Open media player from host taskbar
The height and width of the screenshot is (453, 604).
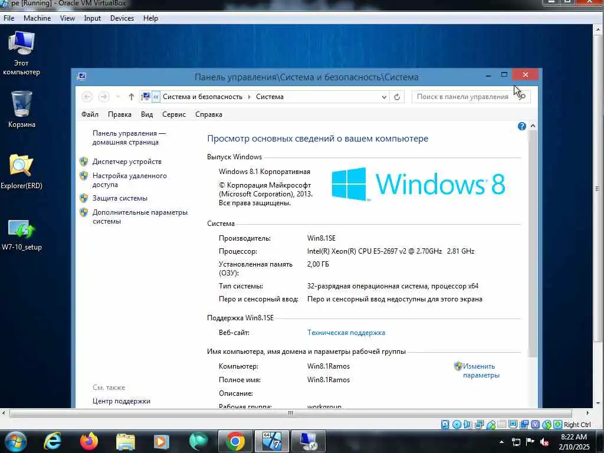click(162, 441)
